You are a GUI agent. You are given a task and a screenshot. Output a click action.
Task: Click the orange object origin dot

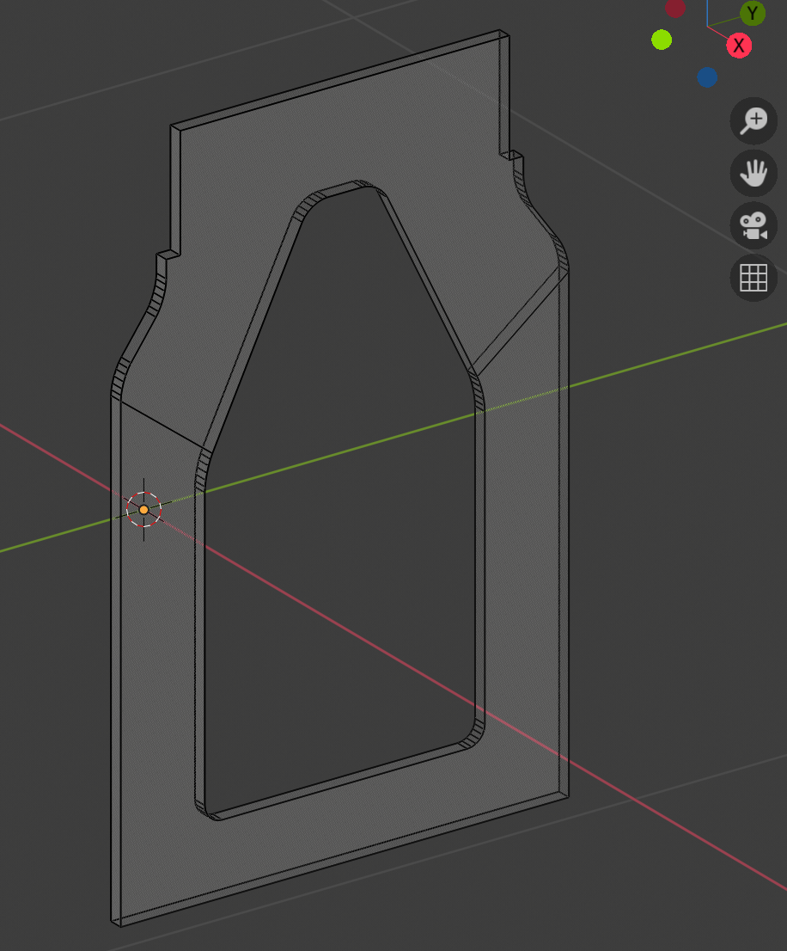point(143,510)
